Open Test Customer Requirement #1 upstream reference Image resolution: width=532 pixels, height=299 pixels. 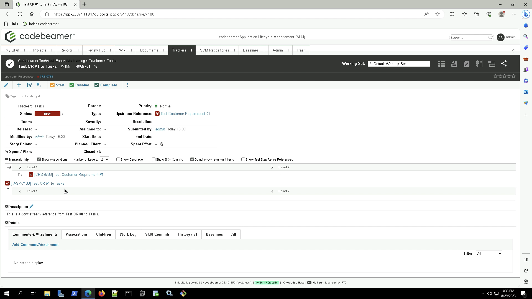(185, 114)
